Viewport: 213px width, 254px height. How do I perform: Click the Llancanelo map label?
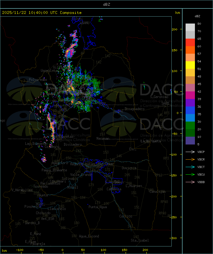click(x=57, y=209)
